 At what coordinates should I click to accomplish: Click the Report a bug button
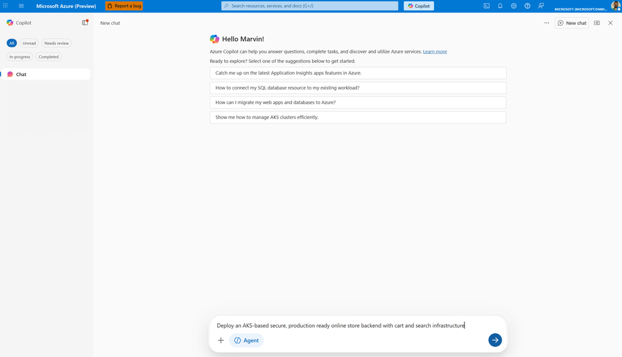pos(124,6)
